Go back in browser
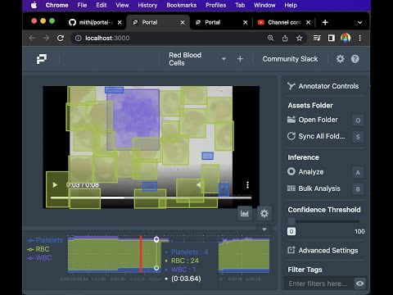393x295 pixels. pyautogui.click(x=32, y=38)
